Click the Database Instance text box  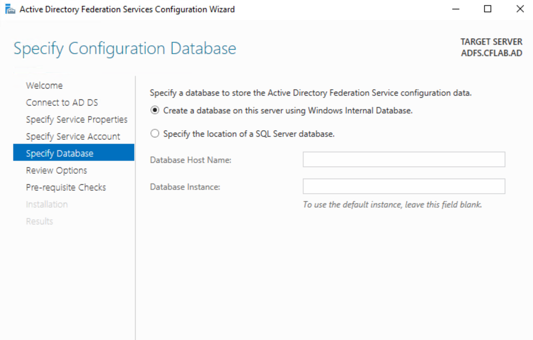[404, 186]
